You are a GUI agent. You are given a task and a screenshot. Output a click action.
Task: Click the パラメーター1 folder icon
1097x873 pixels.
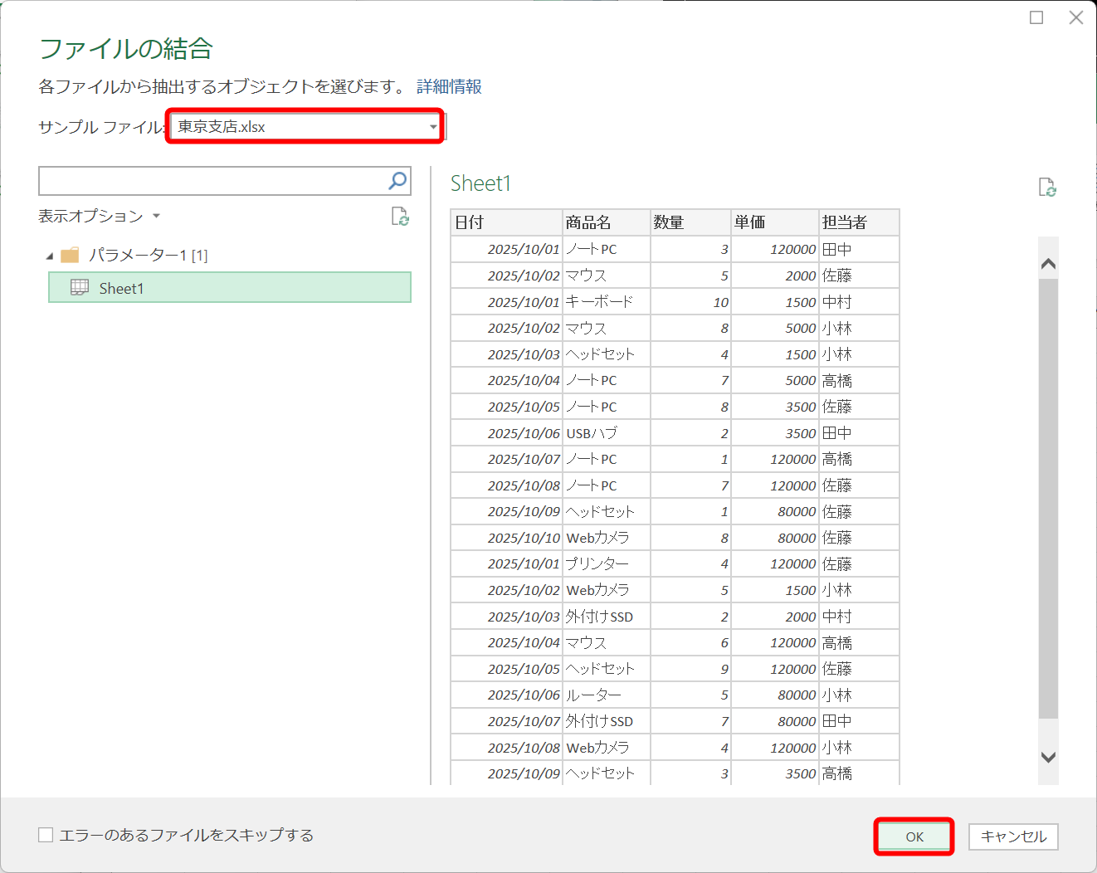[x=70, y=256]
